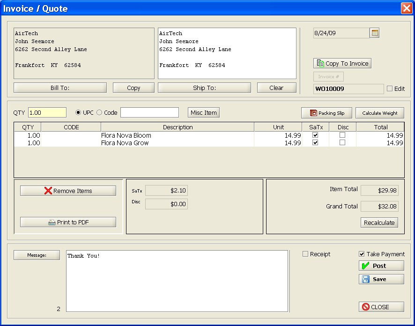Post the invoice

tap(381, 266)
